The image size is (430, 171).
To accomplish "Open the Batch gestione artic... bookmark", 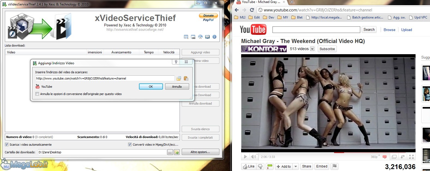I will [365, 17].
